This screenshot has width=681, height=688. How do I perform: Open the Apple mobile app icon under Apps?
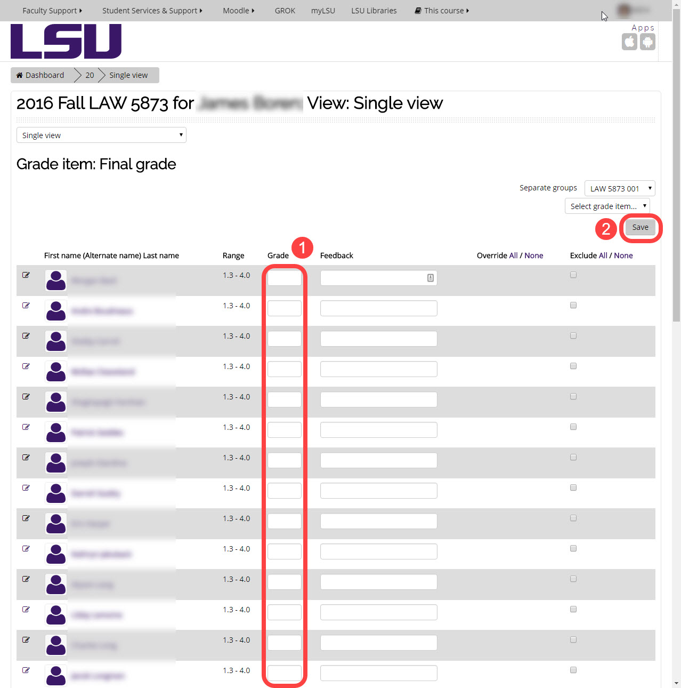[x=629, y=42]
